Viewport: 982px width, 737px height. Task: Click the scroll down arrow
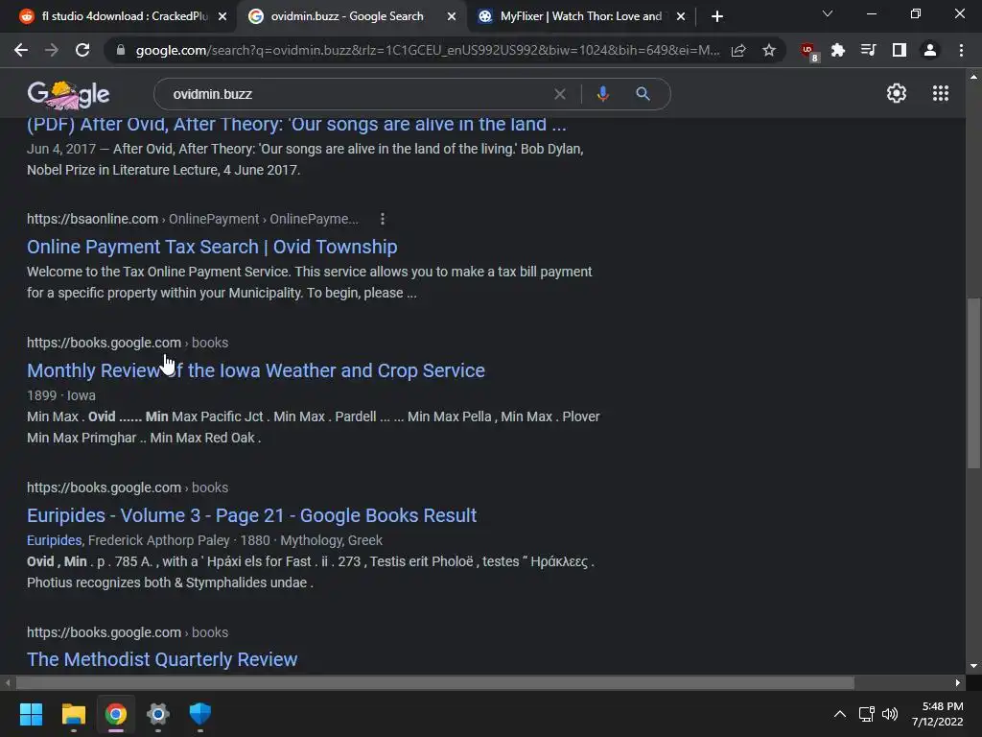tap(973, 666)
